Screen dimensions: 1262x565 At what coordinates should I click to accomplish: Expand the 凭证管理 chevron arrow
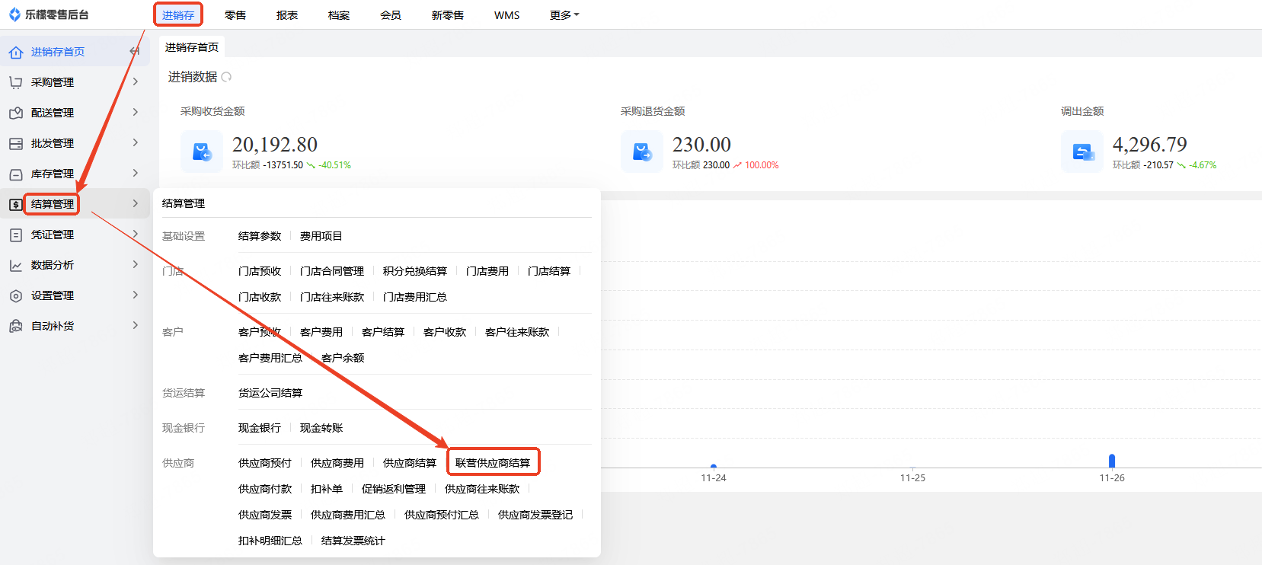(x=136, y=235)
